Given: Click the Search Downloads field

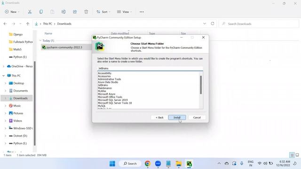Looking at the screenshot, I should 259,24.
